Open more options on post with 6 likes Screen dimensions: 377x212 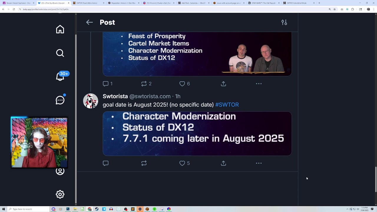[259, 84]
